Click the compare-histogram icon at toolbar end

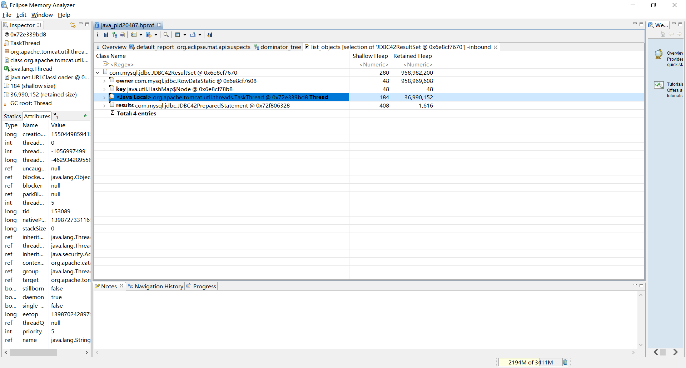(x=210, y=35)
